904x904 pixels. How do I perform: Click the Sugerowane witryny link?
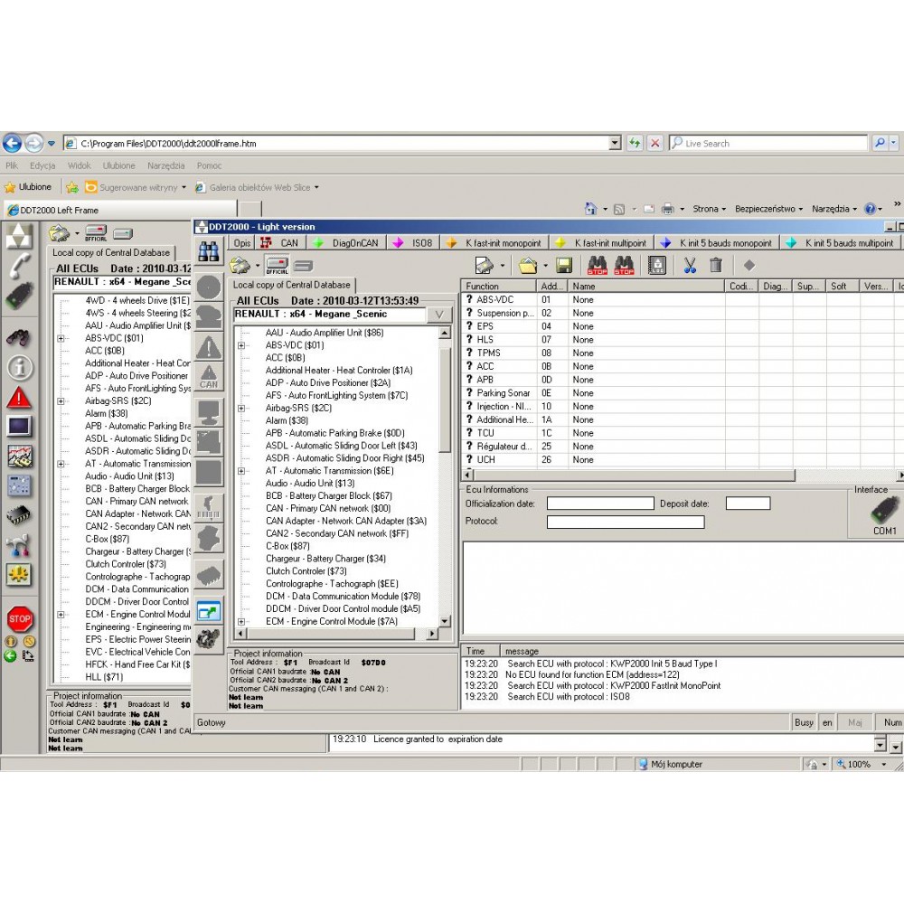coord(137,187)
